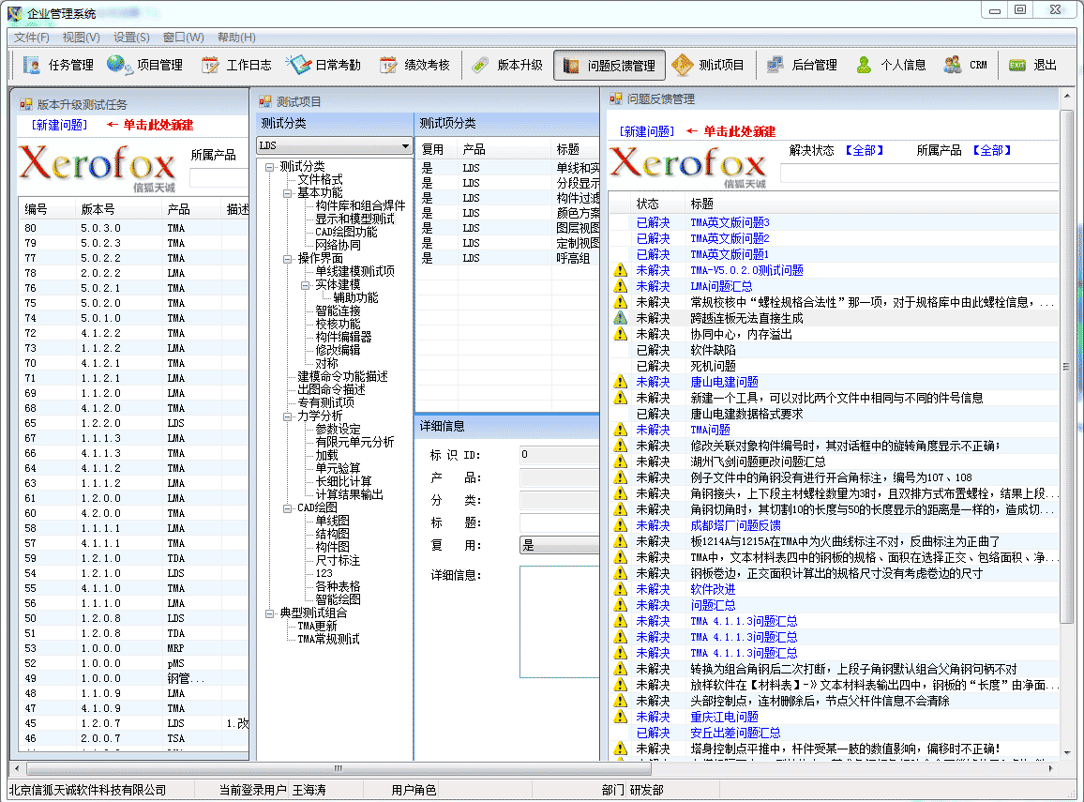Open the 工作日志 calendar toolbar button

(x=235, y=65)
